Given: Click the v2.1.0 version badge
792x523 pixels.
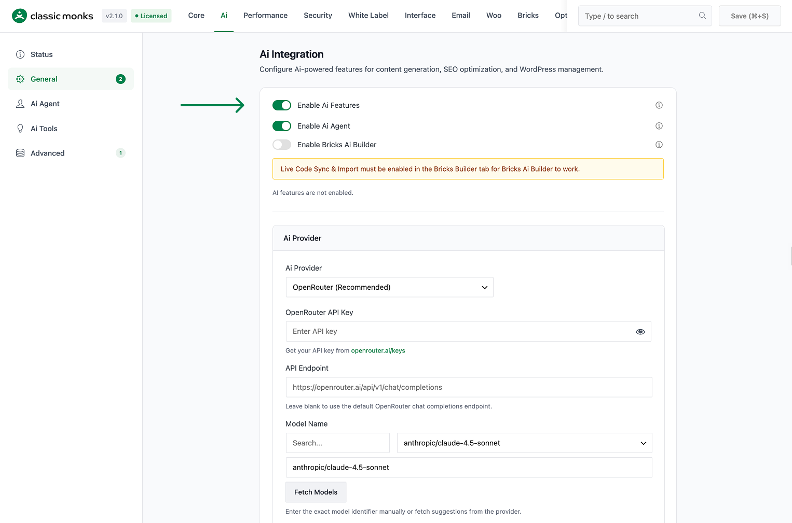Looking at the screenshot, I should [x=114, y=16].
